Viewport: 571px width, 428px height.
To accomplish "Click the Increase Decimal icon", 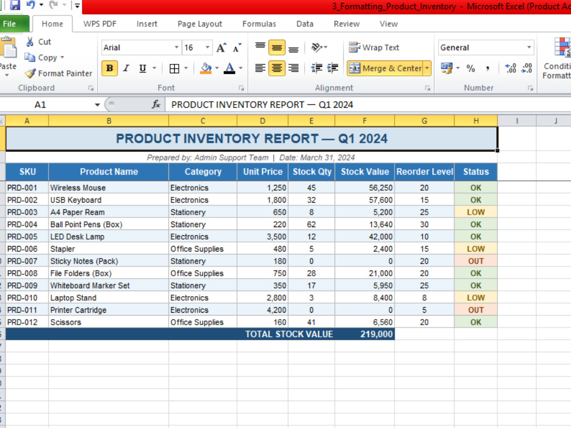I will pyautogui.click(x=510, y=68).
